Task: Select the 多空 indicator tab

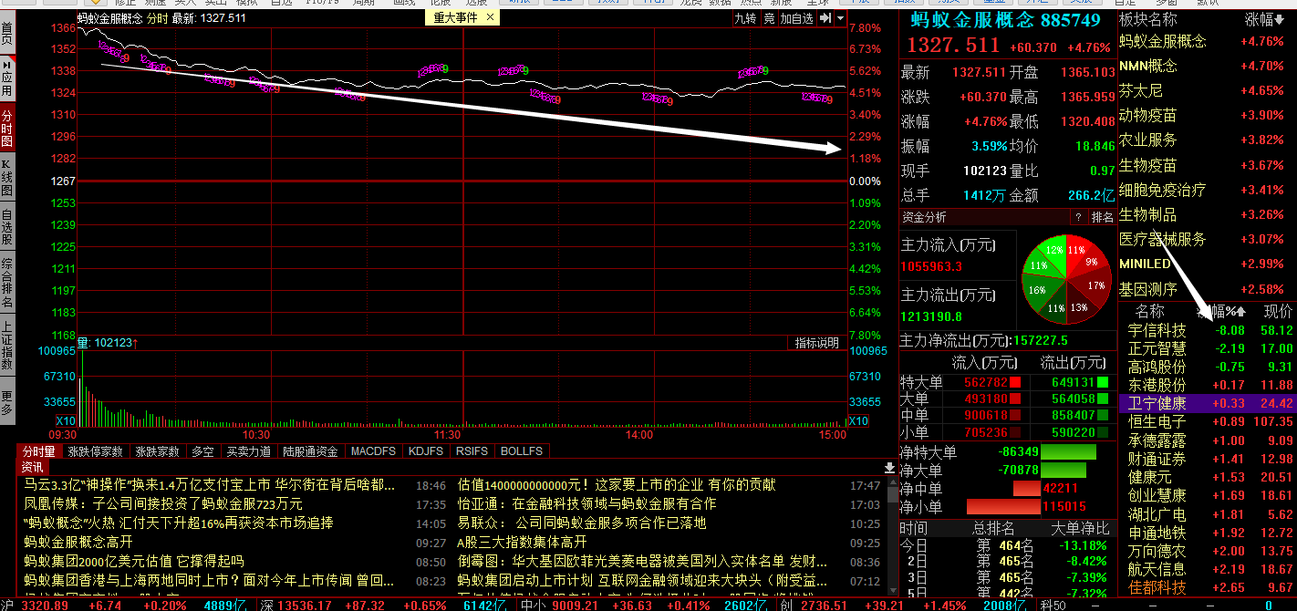Action: 202,451
